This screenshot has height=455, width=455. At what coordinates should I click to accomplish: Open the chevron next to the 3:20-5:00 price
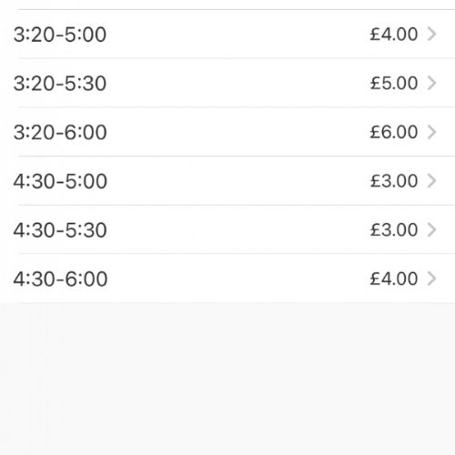[432, 34]
